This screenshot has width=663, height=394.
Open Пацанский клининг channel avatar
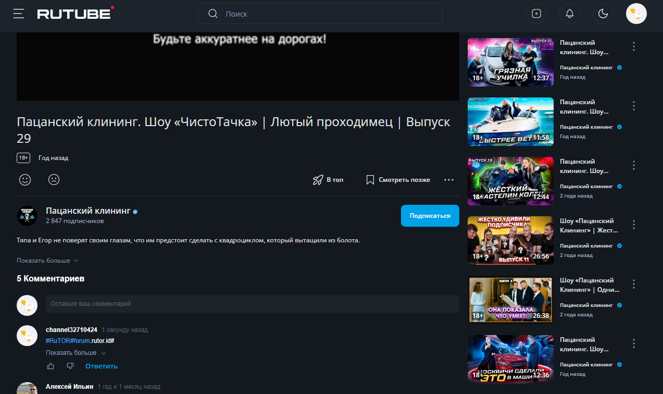click(27, 215)
